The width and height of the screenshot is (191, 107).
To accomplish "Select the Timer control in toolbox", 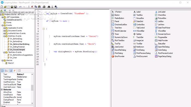I will [x=115, y=34].
